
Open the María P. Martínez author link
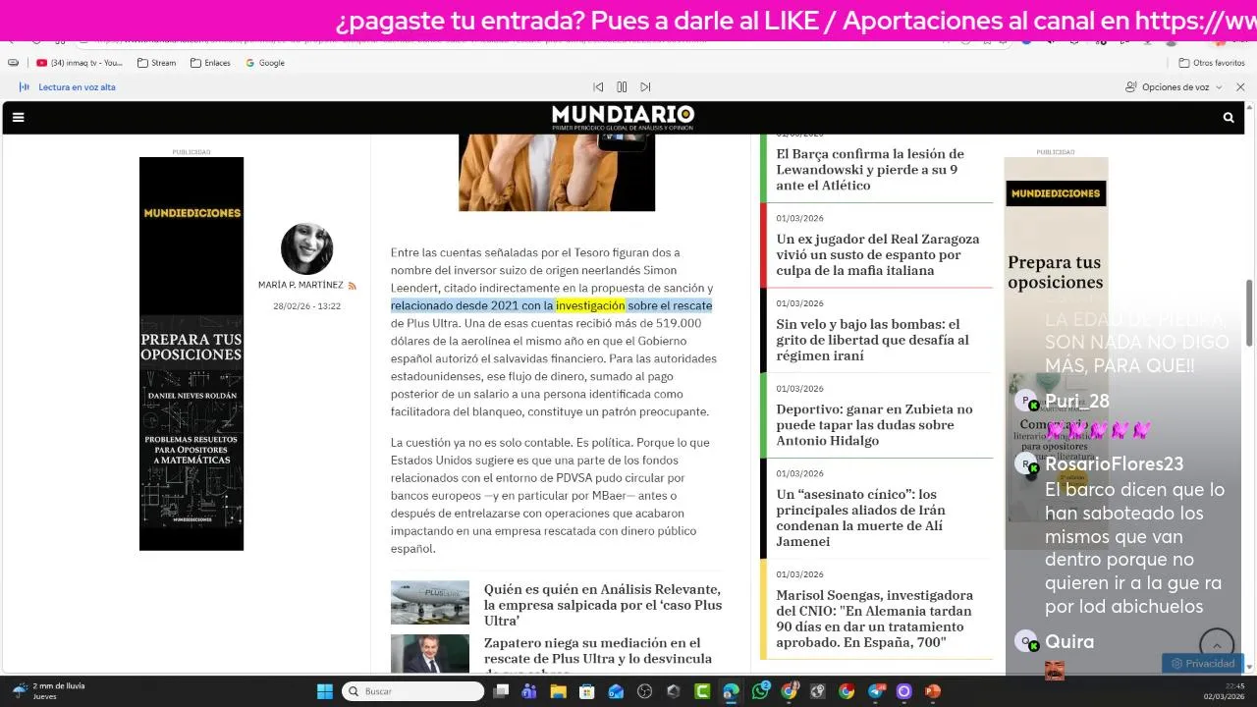pyautogui.click(x=301, y=285)
